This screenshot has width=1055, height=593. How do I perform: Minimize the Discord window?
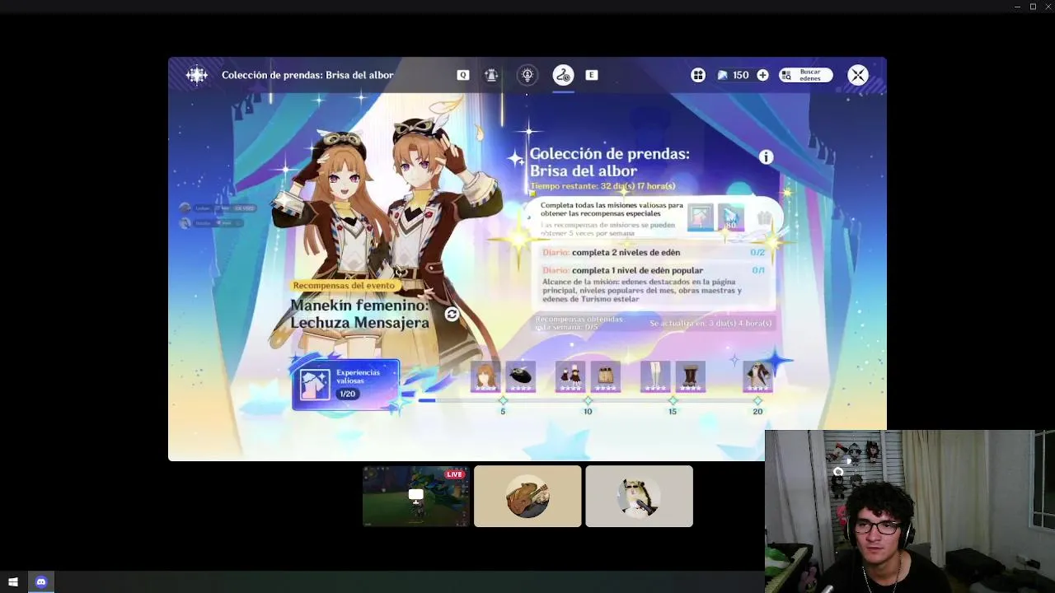(x=1018, y=7)
